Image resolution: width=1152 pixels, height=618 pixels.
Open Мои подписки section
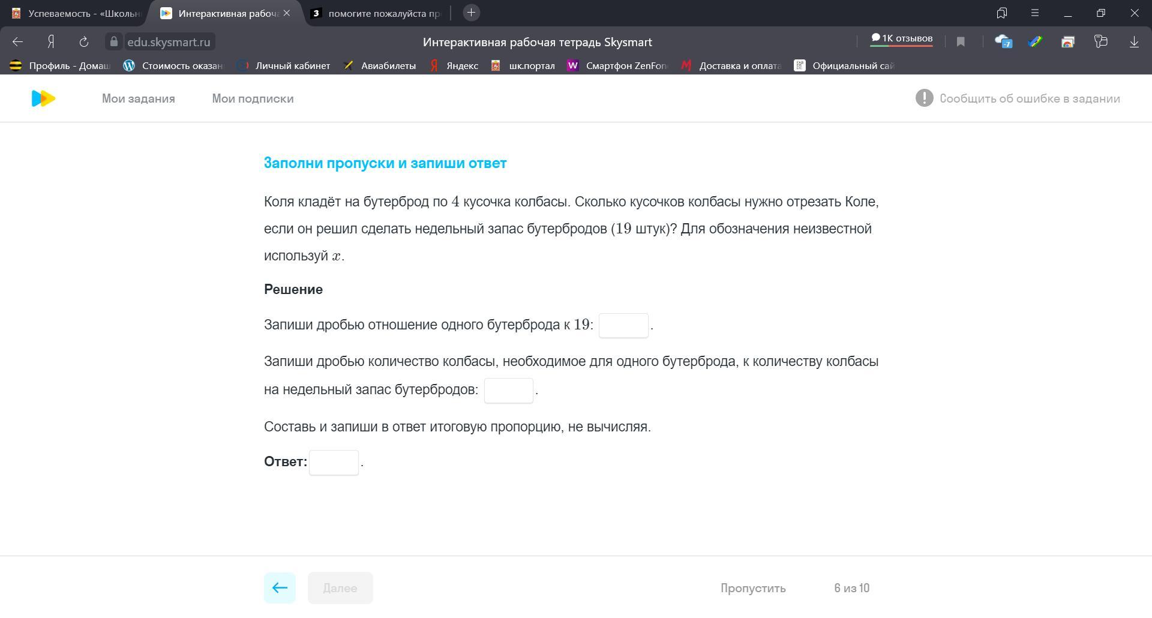253,98
